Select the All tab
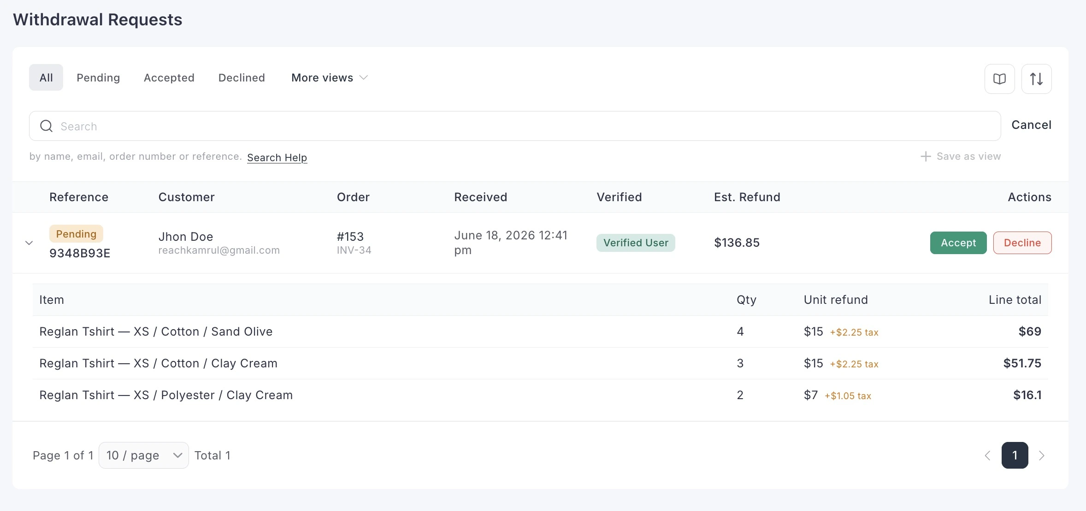 46,77
